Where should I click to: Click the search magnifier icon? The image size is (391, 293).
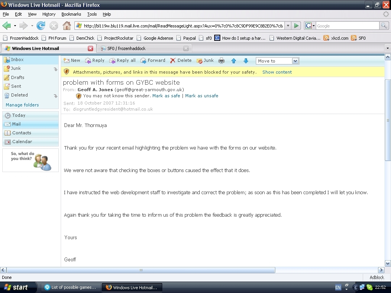tap(384, 26)
